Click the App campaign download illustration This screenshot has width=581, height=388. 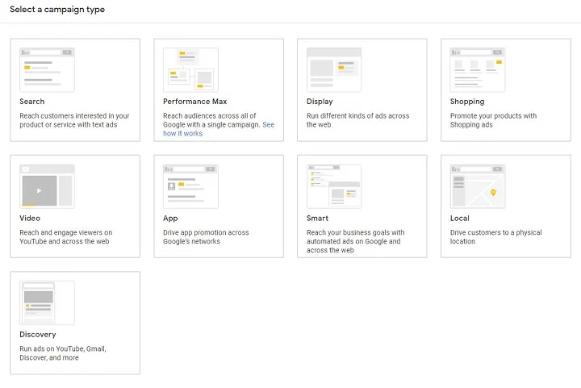point(190,186)
